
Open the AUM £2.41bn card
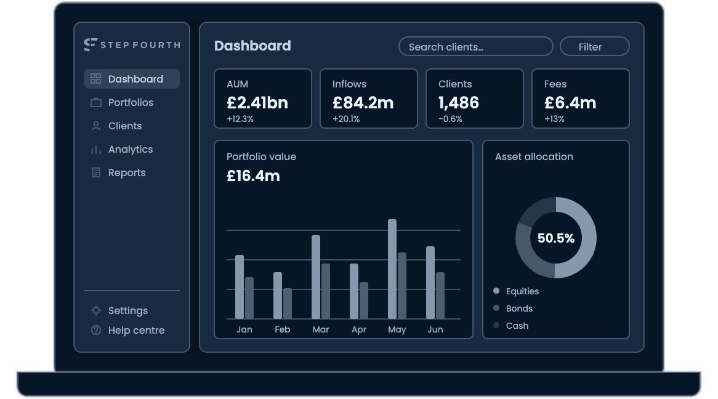coord(263,99)
